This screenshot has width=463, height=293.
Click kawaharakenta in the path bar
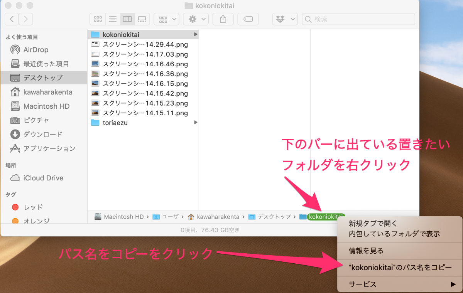213,217
